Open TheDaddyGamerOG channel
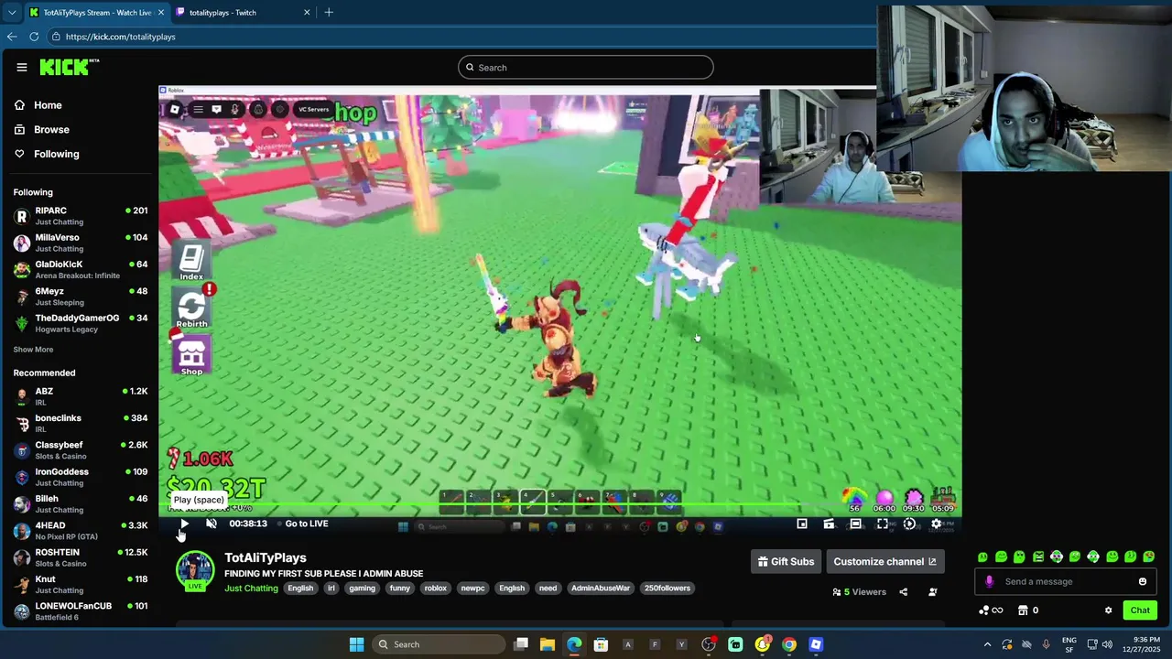Viewport: 1172px width, 659px height. point(81,323)
